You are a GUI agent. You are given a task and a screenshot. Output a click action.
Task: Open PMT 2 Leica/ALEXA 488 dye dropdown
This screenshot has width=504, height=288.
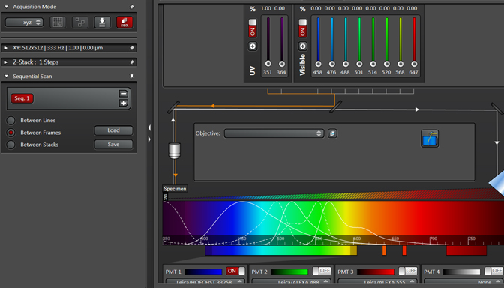pos(291,281)
